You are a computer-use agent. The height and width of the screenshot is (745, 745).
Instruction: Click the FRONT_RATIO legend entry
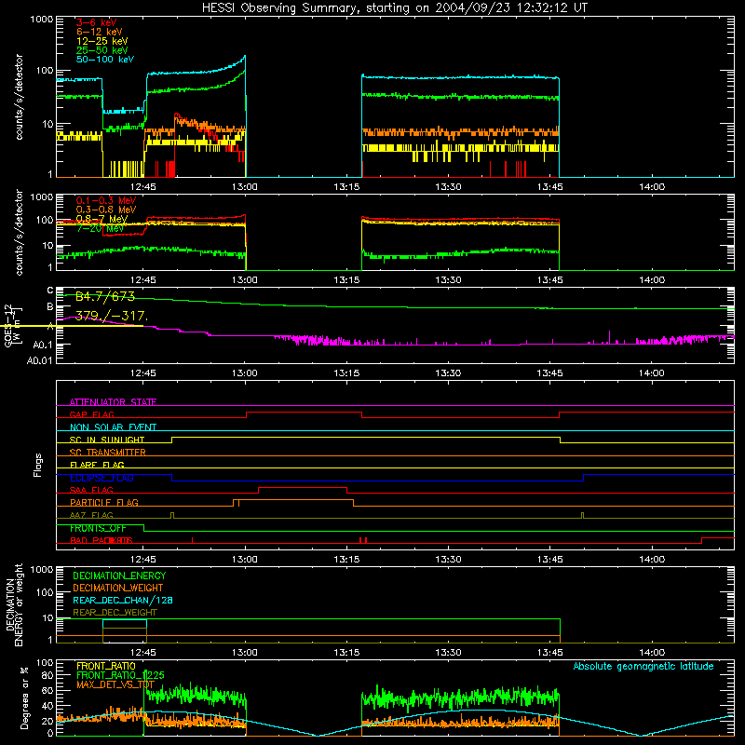106,666
